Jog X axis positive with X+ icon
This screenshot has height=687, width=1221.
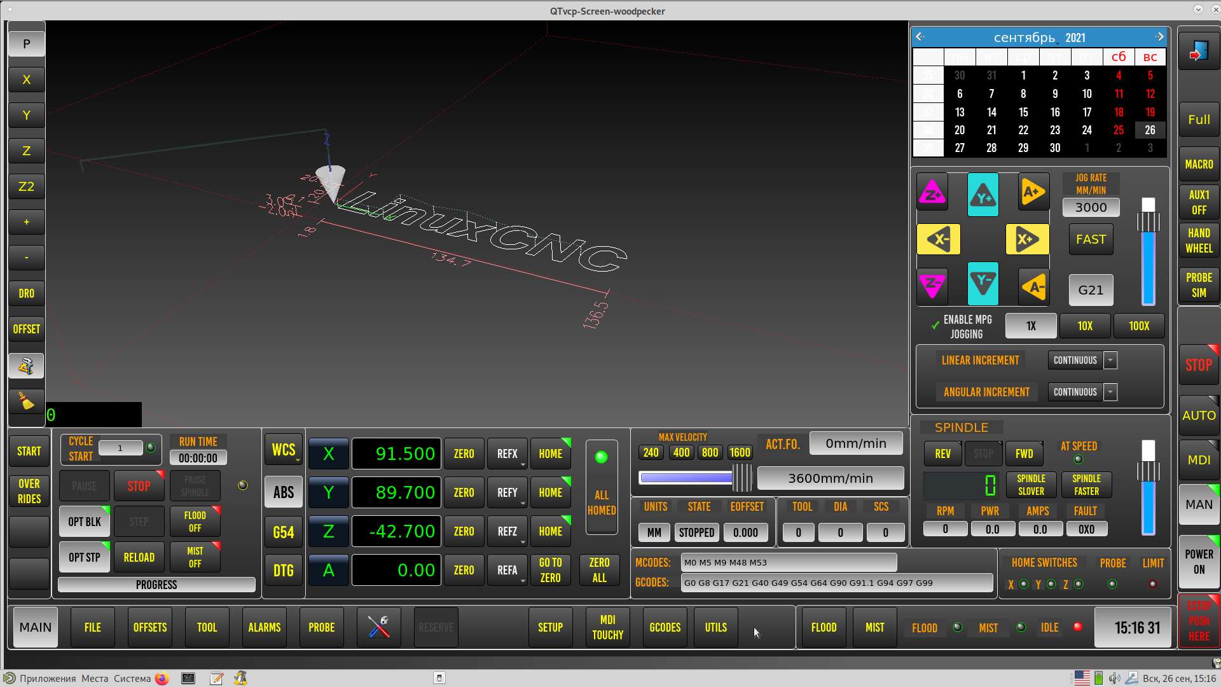click(x=1028, y=239)
